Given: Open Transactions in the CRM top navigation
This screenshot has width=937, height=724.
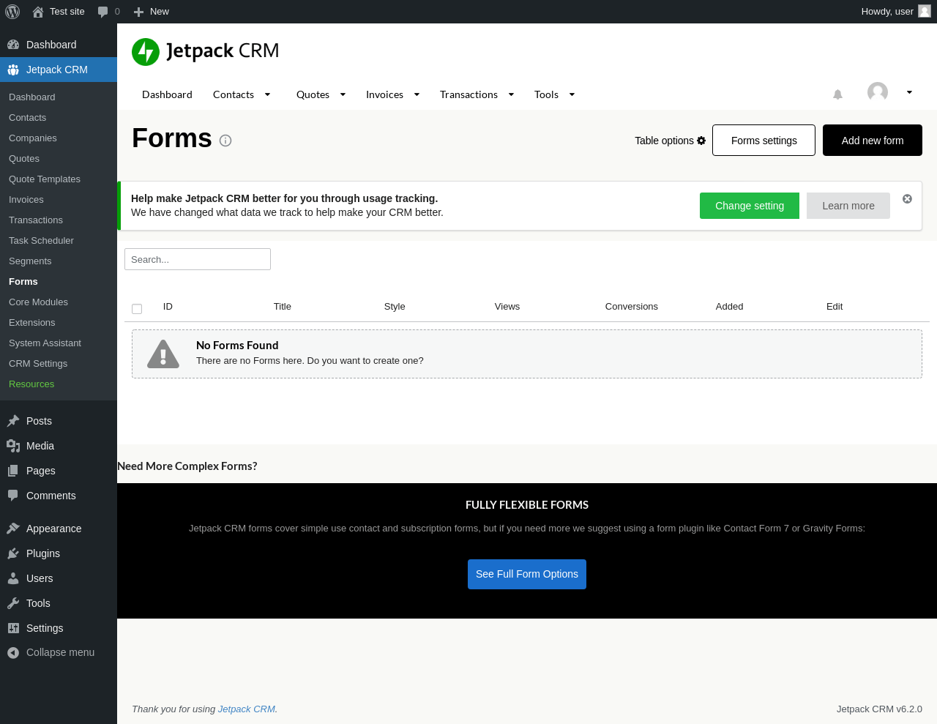Looking at the screenshot, I should [x=468, y=94].
